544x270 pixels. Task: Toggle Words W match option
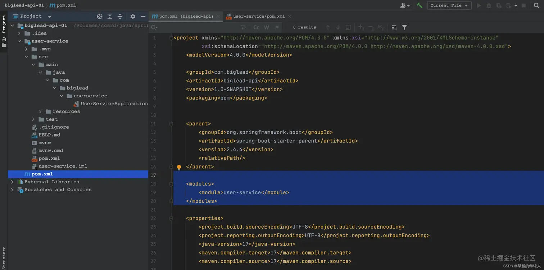tap(267, 27)
